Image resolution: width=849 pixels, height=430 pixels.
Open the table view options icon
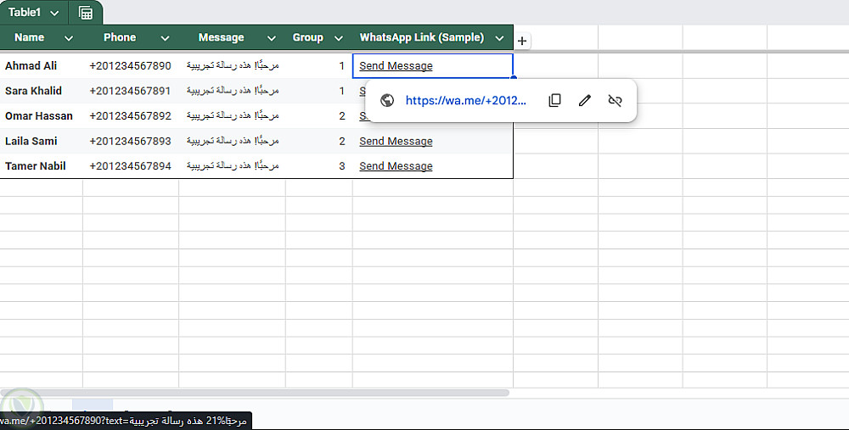tap(85, 13)
